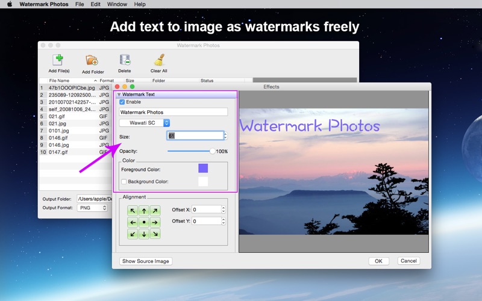Click the Show Source Image button
This screenshot has width=482, height=301.
tap(146, 261)
